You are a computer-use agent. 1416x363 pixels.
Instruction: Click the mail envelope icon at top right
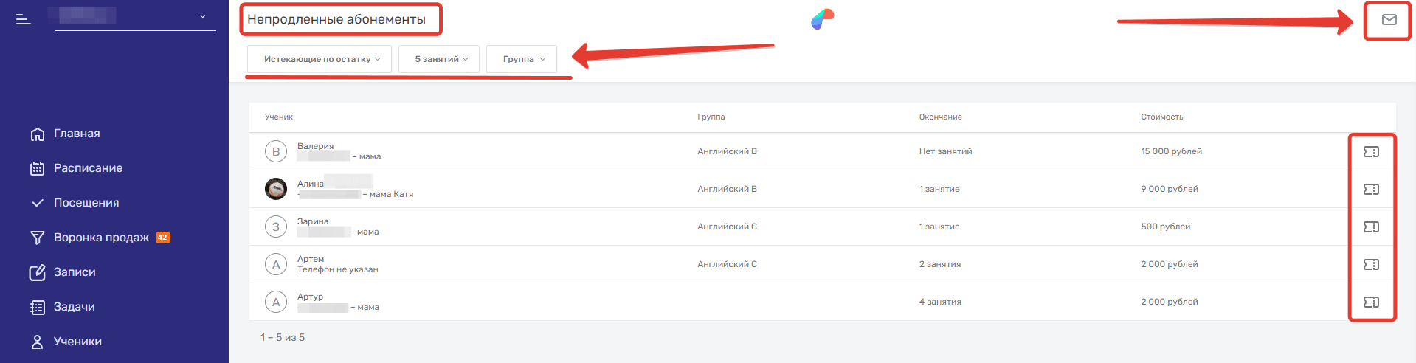click(1389, 20)
